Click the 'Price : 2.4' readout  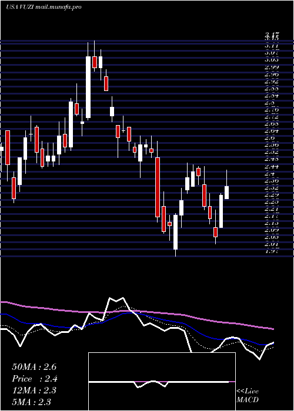click(35, 379)
